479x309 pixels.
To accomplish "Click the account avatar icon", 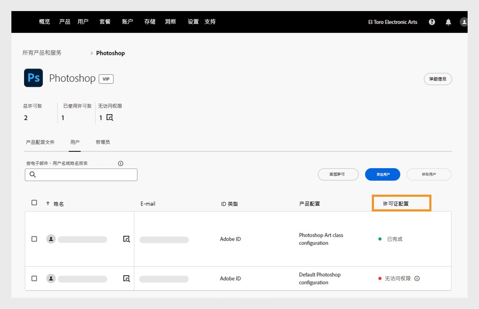I will pyautogui.click(x=464, y=22).
